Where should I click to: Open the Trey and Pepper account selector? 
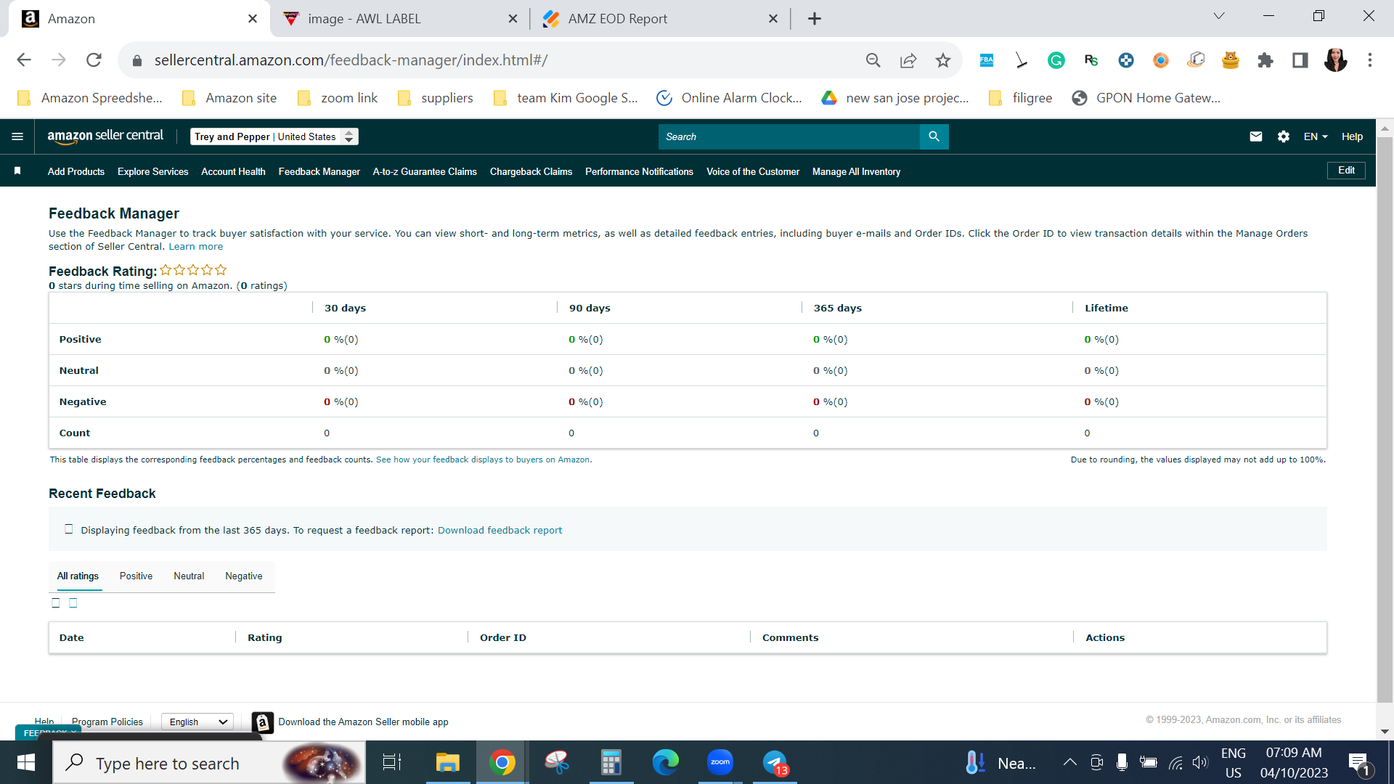(x=274, y=136)
